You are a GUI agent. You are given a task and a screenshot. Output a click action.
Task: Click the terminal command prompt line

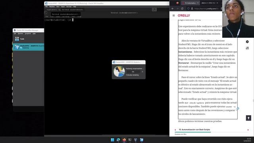point(59,20)
